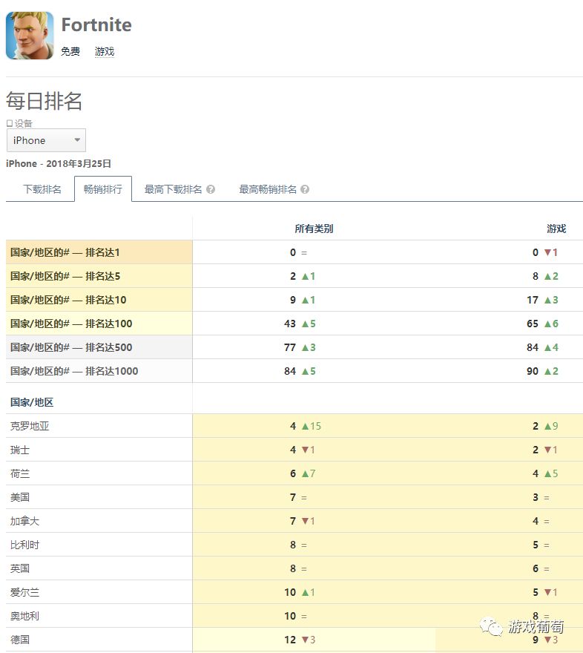Click 排名达100 all-categories value 43 ▲5
Screen dimensions: 583x653
(x=300, y=324)
